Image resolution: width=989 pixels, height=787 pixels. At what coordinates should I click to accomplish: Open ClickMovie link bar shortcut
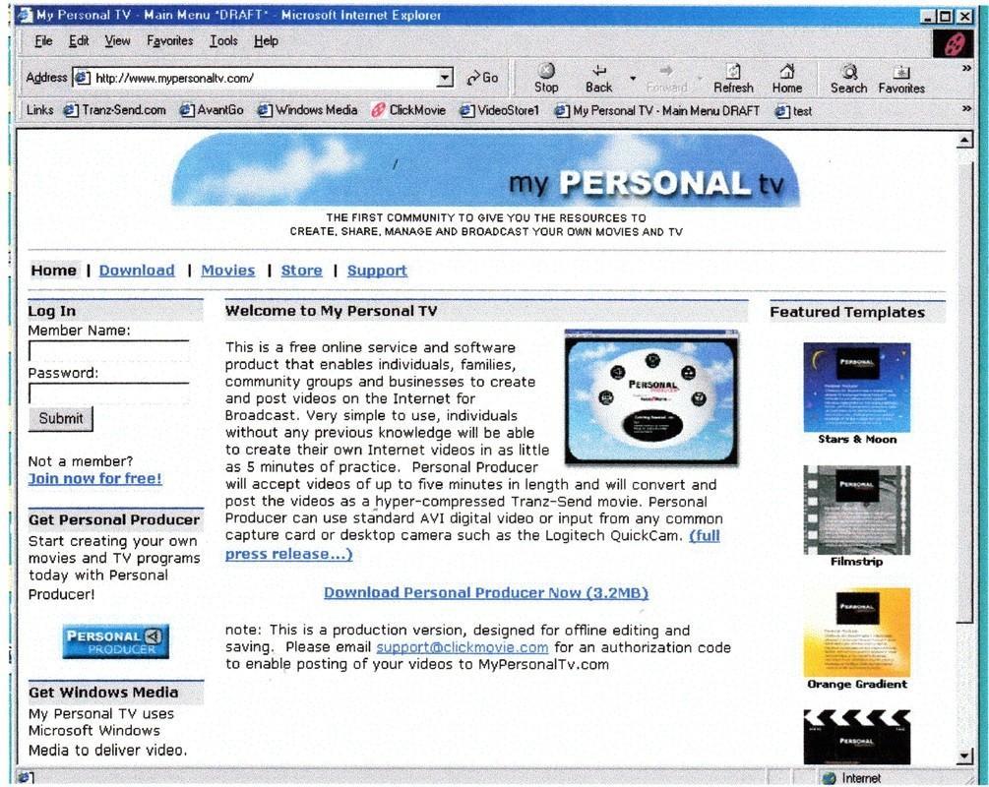pos(408,110)
